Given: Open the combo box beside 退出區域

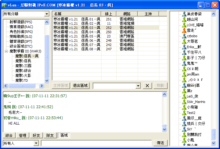Looking at the screenshot, I should (138, 86).
